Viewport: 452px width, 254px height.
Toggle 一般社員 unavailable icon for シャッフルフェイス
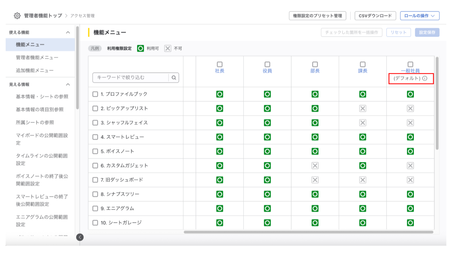click(410, 123)
